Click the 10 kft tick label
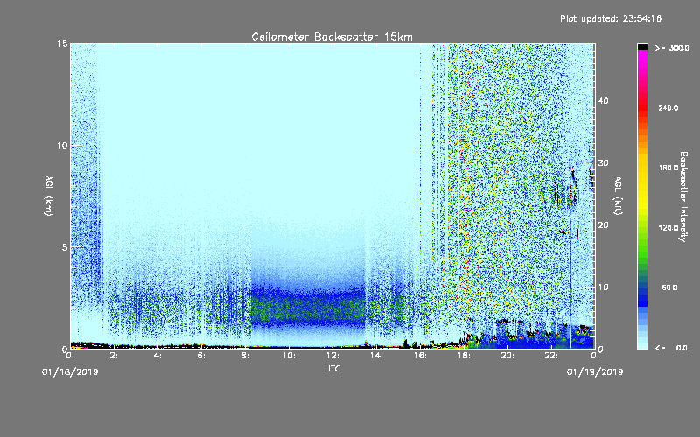 coord(603,288)
